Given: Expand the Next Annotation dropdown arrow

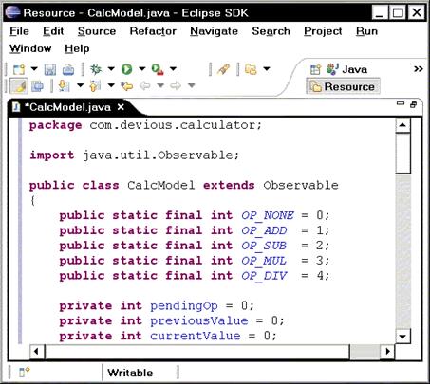Looking at the screenshot, I should coord(80,85).
